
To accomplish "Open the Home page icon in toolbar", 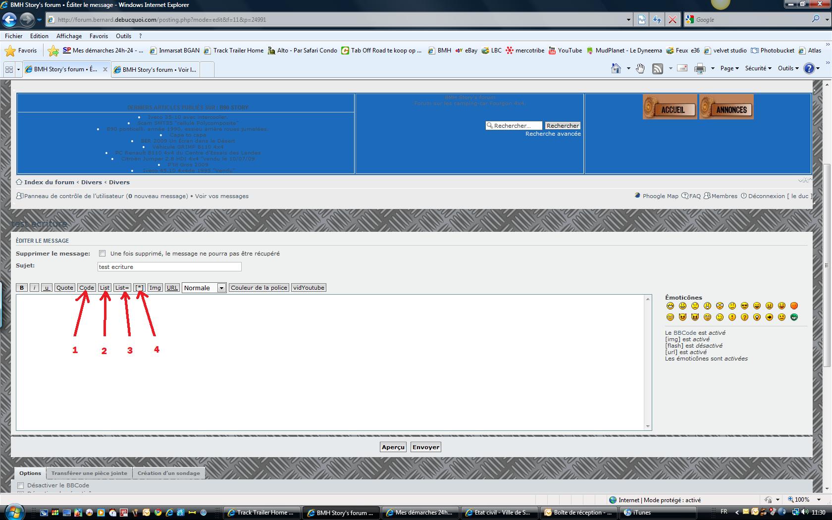I will point(616,69).
